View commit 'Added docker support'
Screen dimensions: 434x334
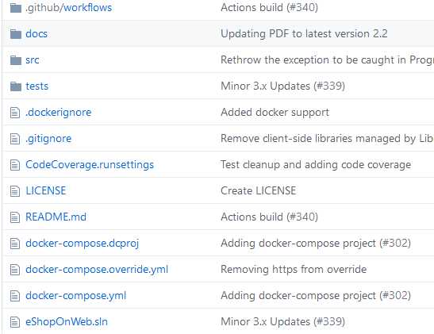click(275, 113)
